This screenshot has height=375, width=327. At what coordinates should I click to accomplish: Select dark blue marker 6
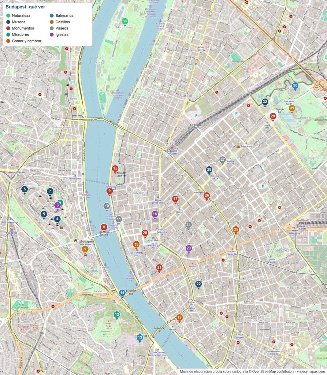(25, 189)
